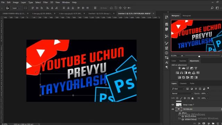Screen dimensions: 222x125
Task: Toggle Bevel & Emboss effect visibility
Action: pyautogui.click(x=183, y=116)
